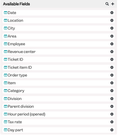
Task: Select the Tax rate field
Action: (x=58, y=122)
